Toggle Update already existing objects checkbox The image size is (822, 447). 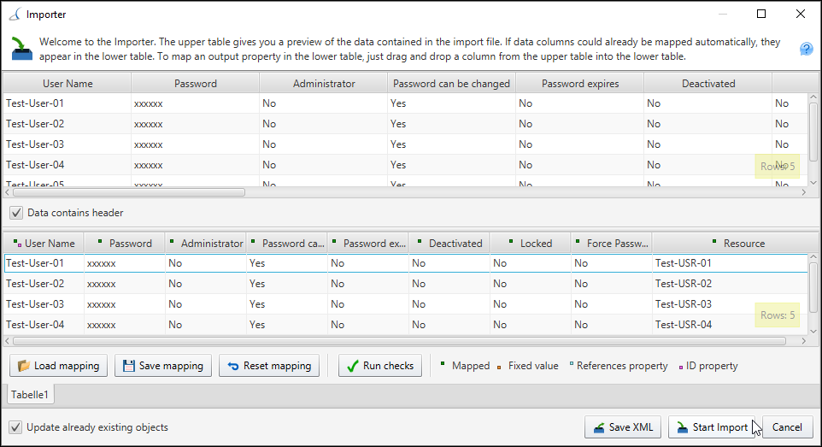15,427
